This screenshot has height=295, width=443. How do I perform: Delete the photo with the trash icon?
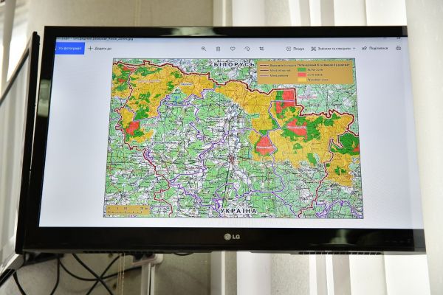coord(218,49)
